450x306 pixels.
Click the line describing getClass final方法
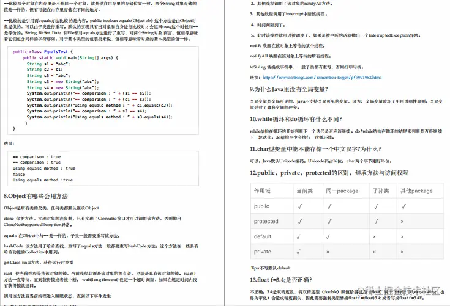click(x=39, y=263)
